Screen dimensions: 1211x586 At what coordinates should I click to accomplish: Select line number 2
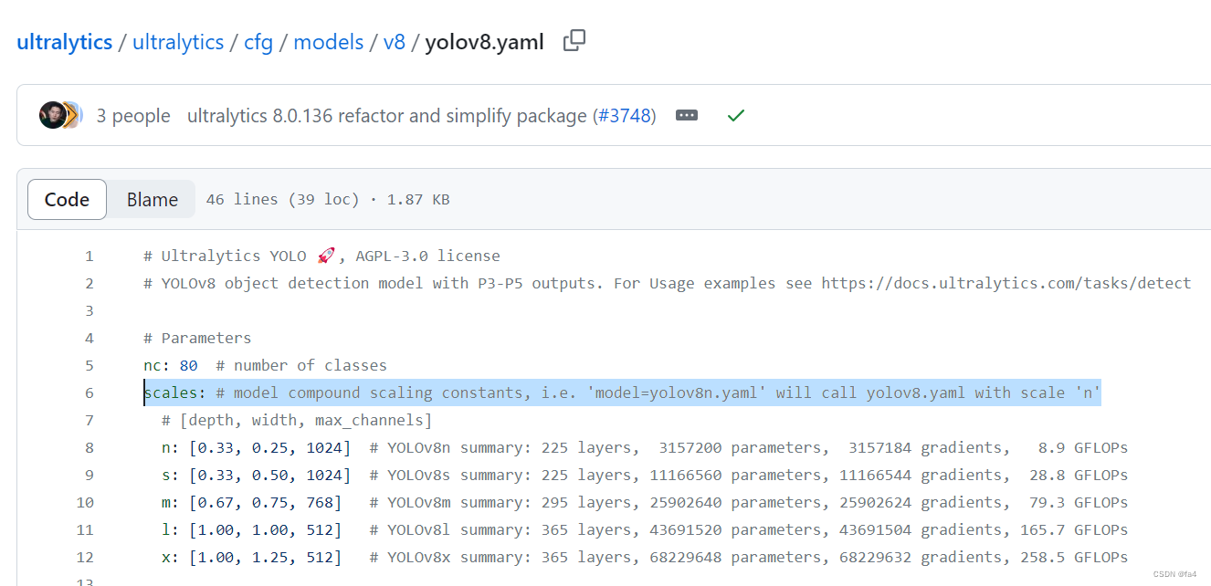point(90,283)
